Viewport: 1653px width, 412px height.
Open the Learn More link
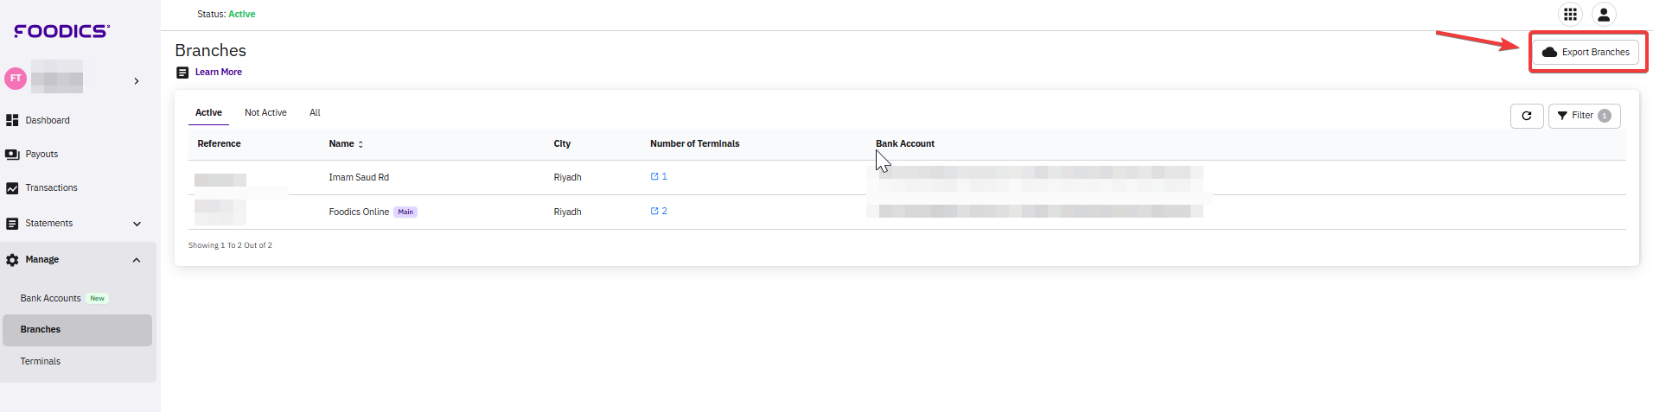click(x=219, y=73)
